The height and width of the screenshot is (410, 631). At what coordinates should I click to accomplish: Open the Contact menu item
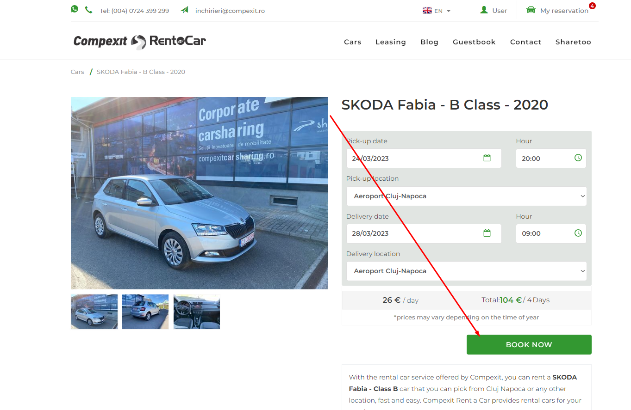[525, 42]
